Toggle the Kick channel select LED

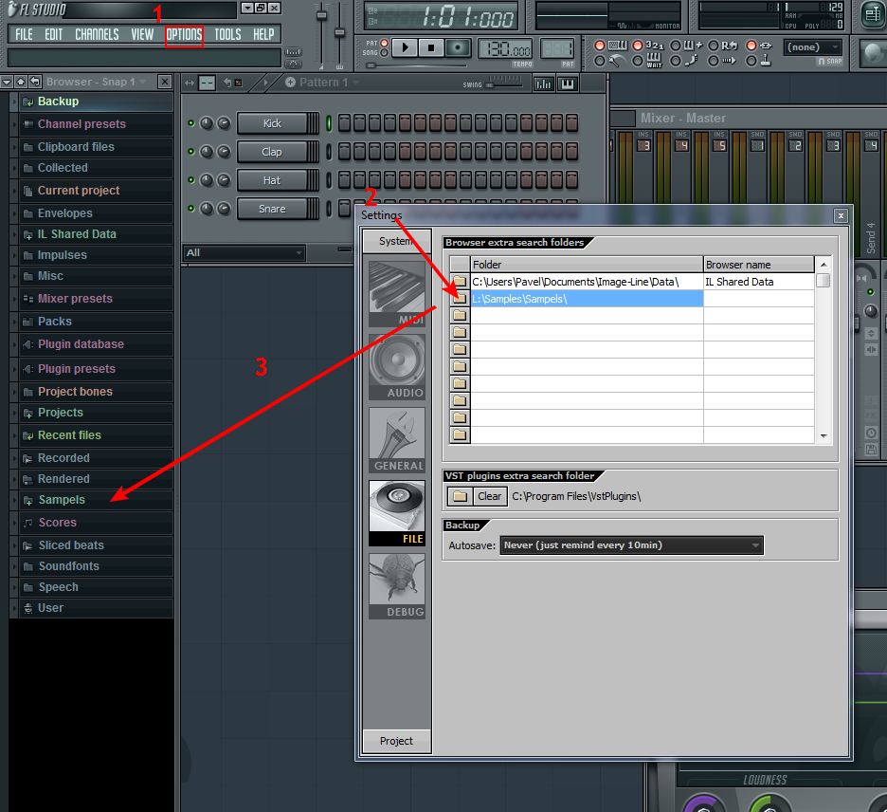[329, 123]
